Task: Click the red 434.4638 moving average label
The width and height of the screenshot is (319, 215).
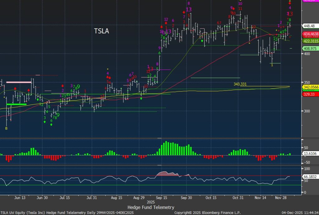Action: pyautogui.click(x=310, y=34)
